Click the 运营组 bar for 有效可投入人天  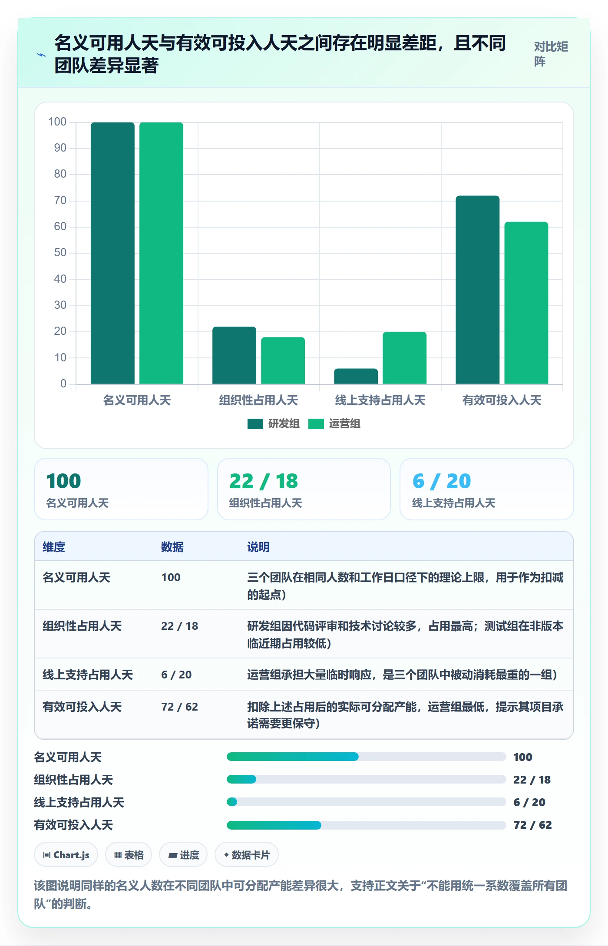(526, 303)
